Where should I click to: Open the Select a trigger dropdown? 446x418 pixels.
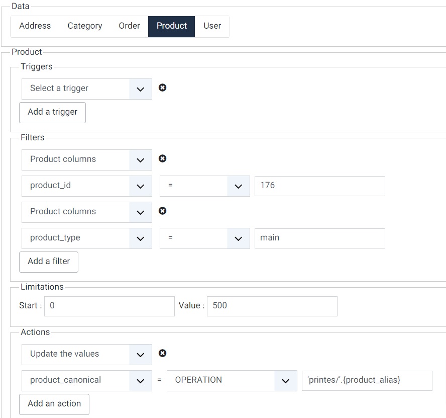[x=86, y=89]
